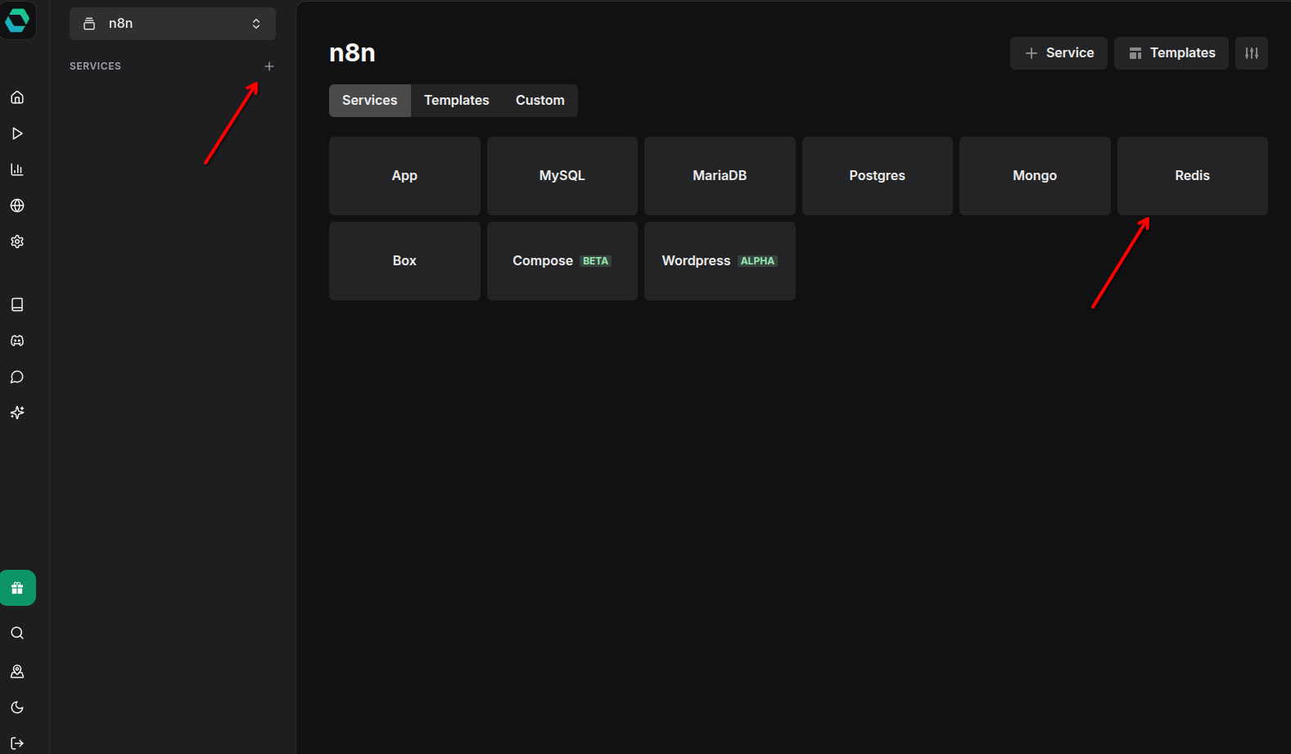Open the documentation book icon

pos(17,305)
